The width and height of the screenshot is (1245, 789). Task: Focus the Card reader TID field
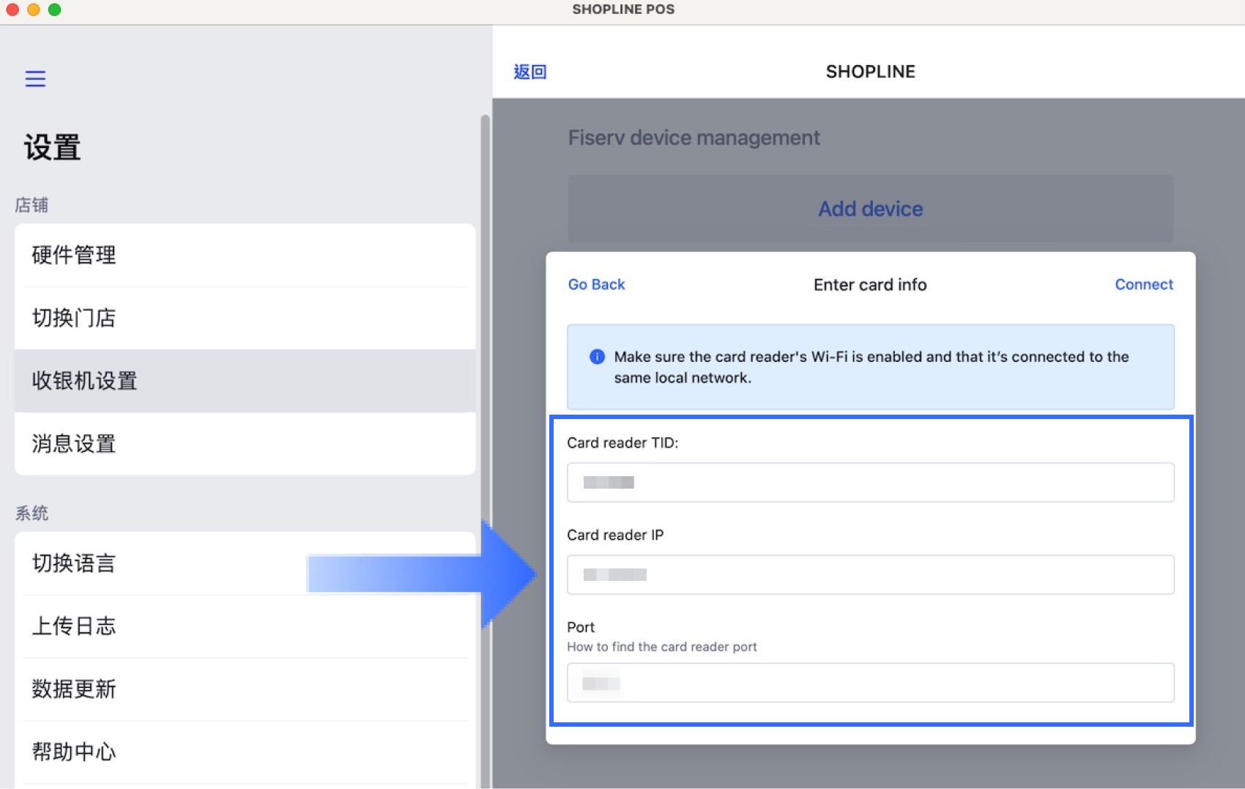(870, 482)
